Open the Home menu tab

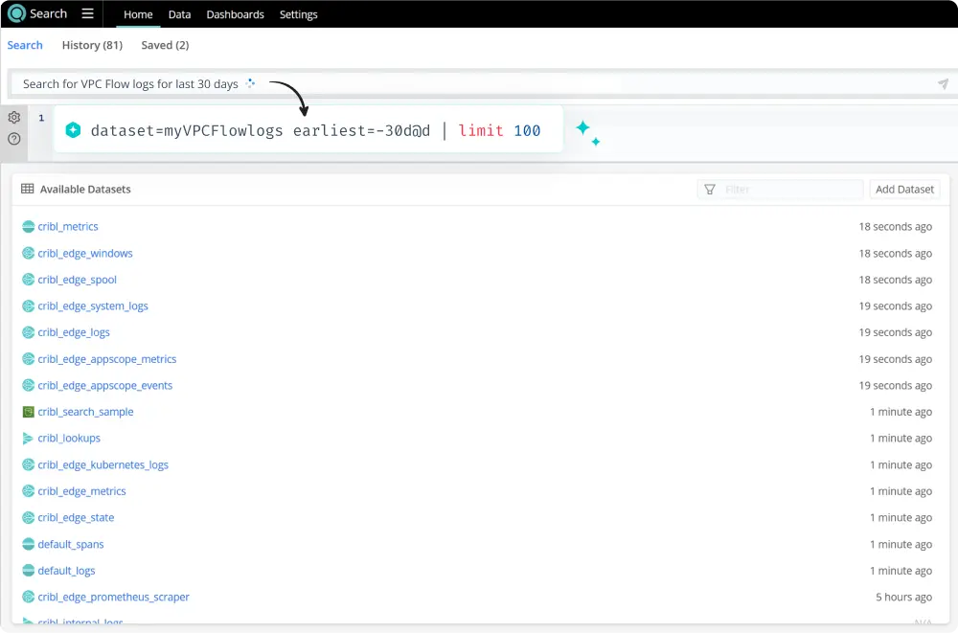138,14
